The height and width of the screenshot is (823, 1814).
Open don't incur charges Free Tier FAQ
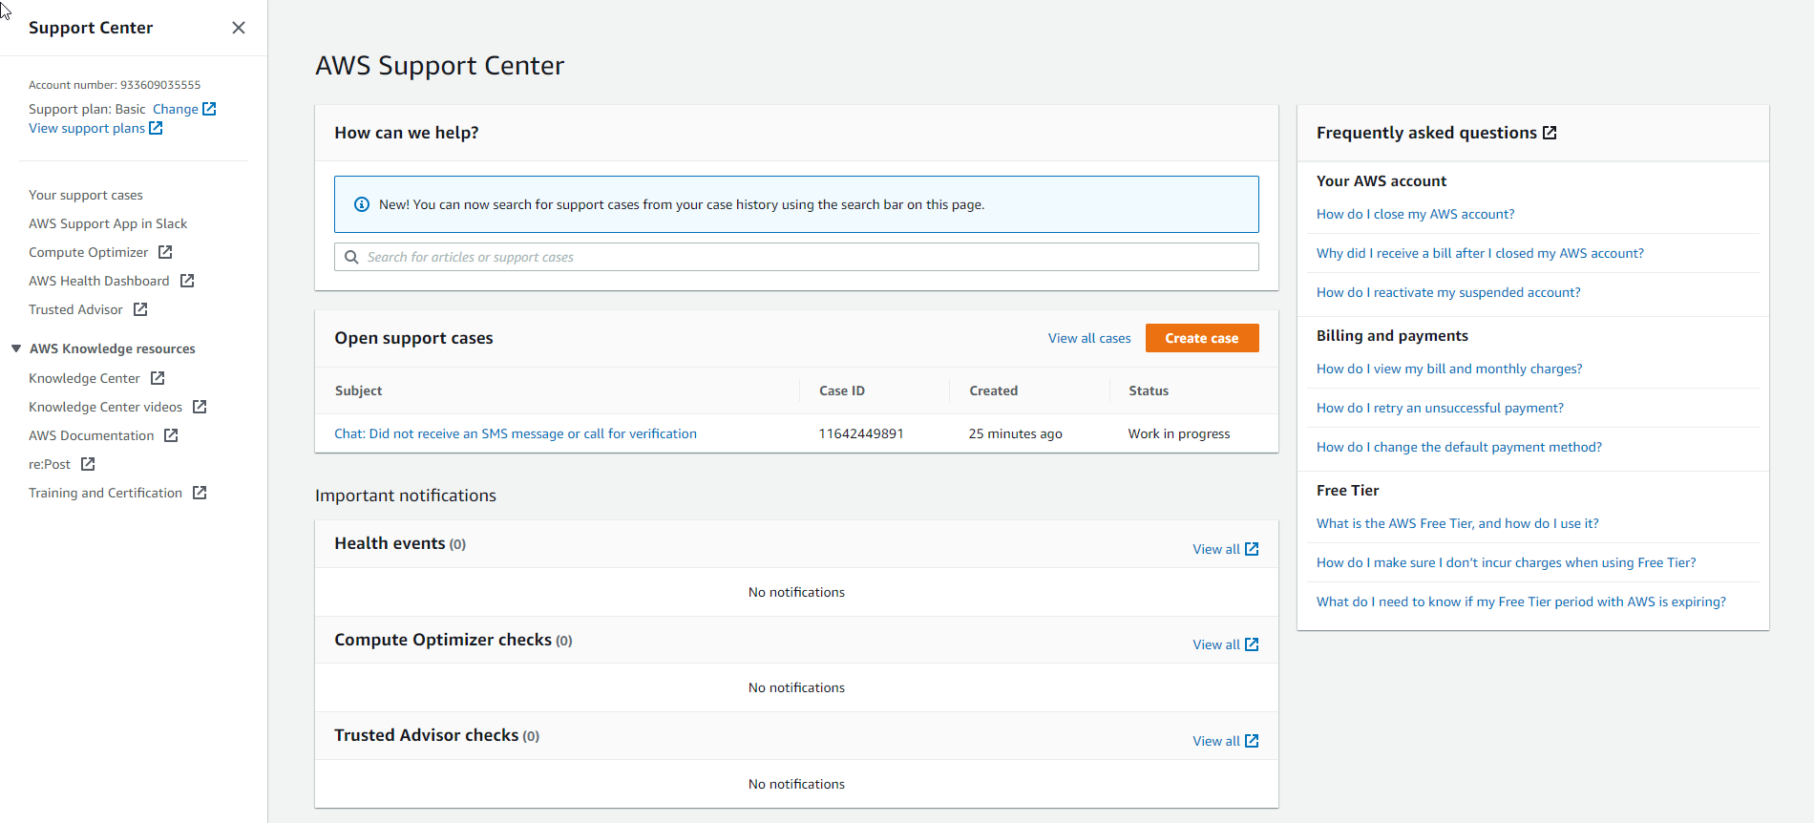pos(1507,562)
